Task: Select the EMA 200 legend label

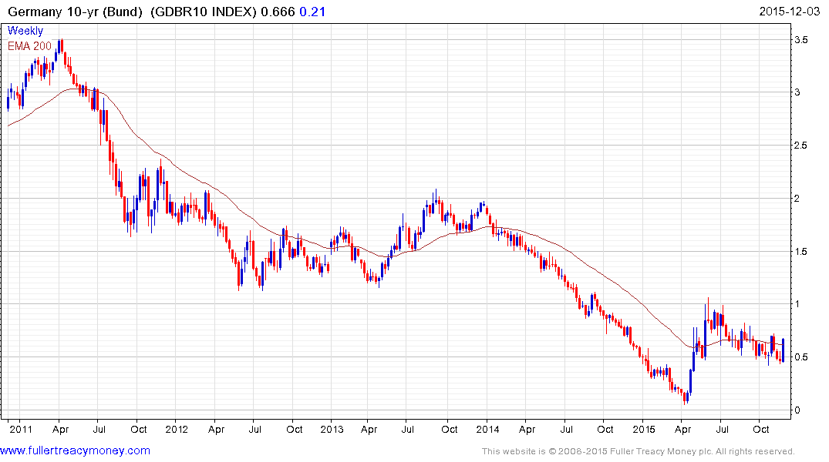Action: pos(30,46)
